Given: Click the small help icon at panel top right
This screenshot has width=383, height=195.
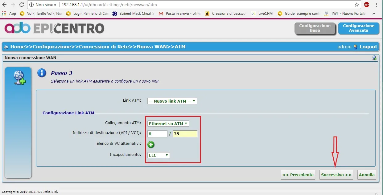Looking at the screenshot, I should tap(374, 58).
